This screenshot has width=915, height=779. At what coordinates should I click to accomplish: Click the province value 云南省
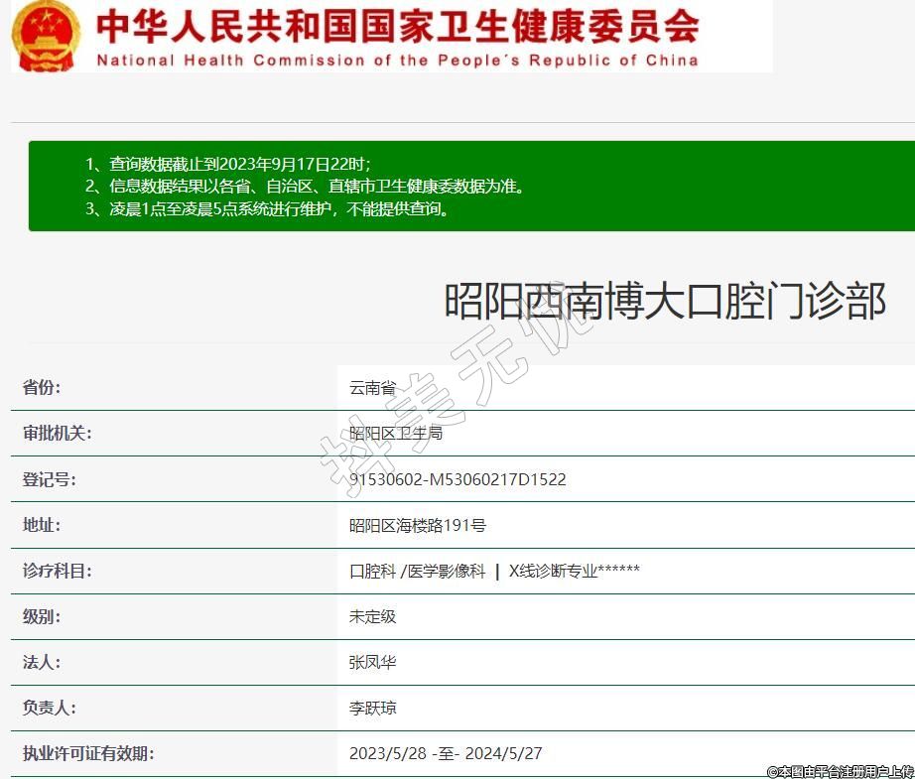coord(372,388)
